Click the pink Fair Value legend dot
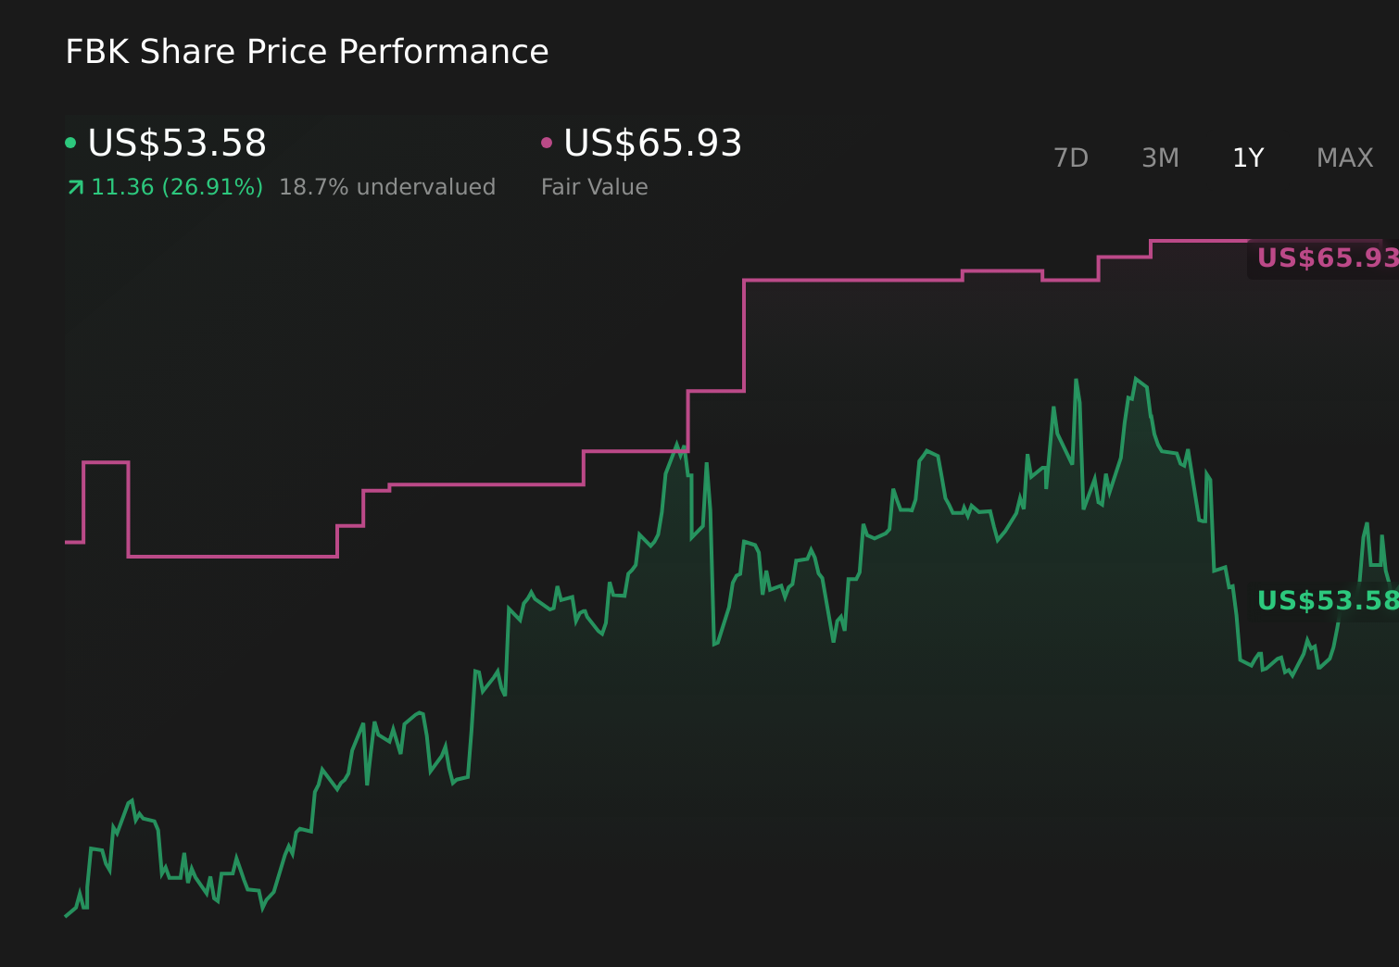Image resolution: width=1399 pixels, height=967 pixels. point(547,141)
